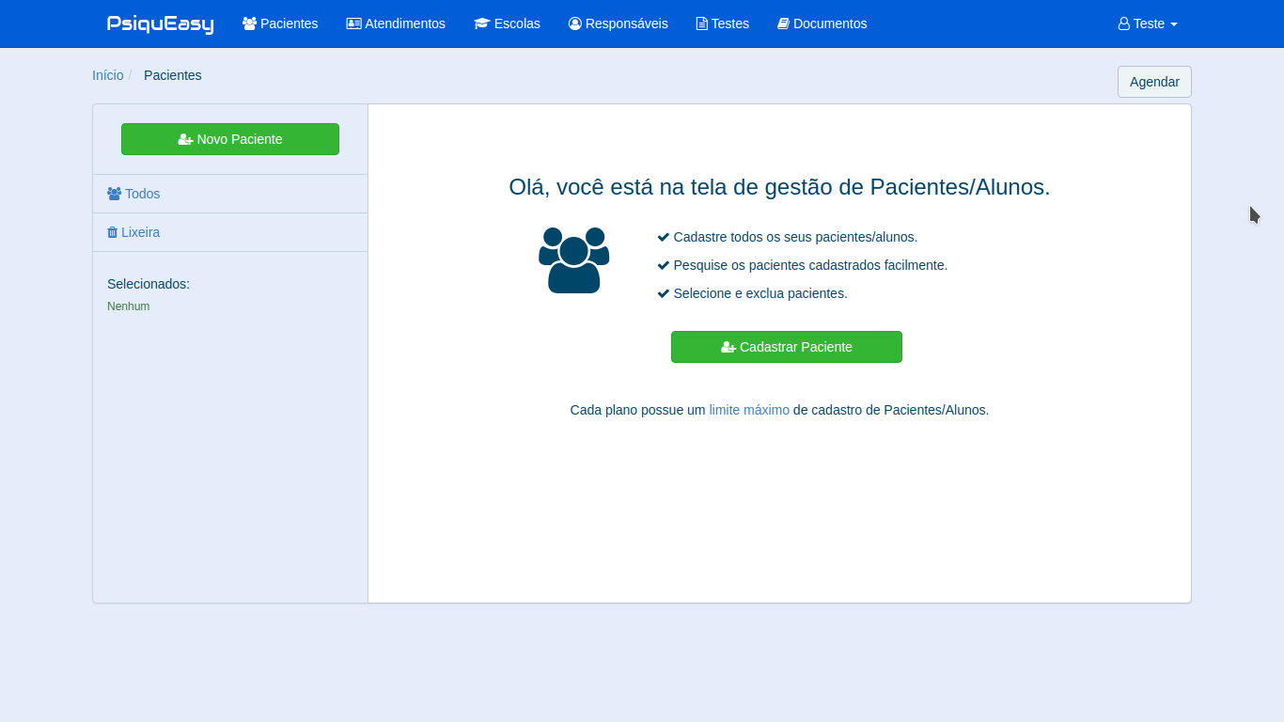This screenshot has height=722, width=1284.
Task: Open the Responsáveis menu item
Action: [x=619, y=24]
